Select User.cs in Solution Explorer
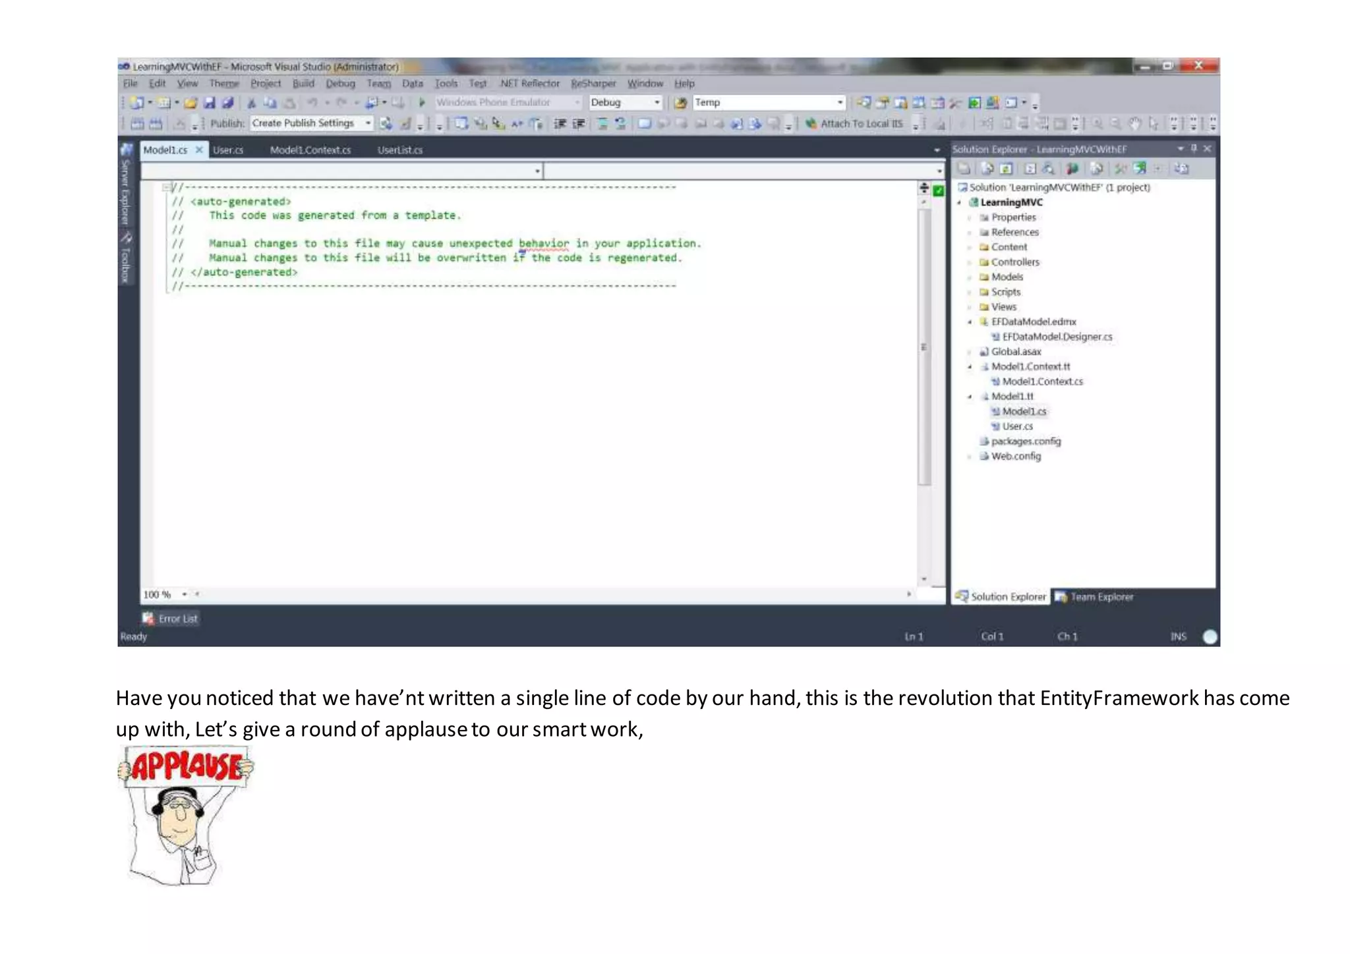1350x954 pixels. (x=1017, y=427)
